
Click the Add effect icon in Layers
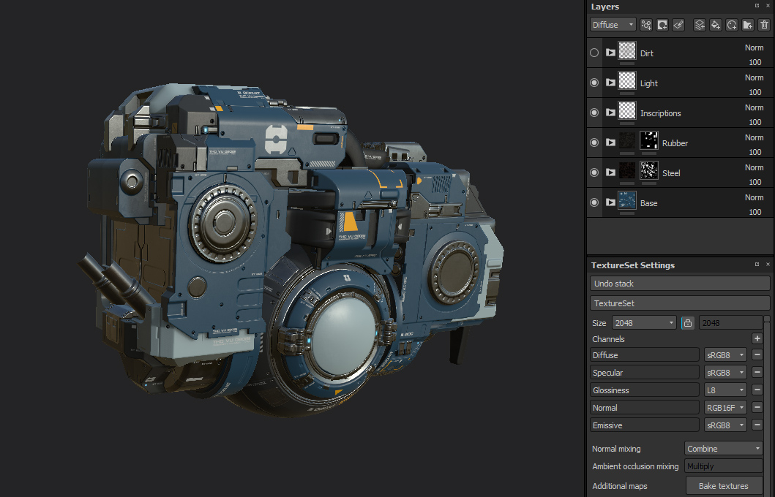646,25
